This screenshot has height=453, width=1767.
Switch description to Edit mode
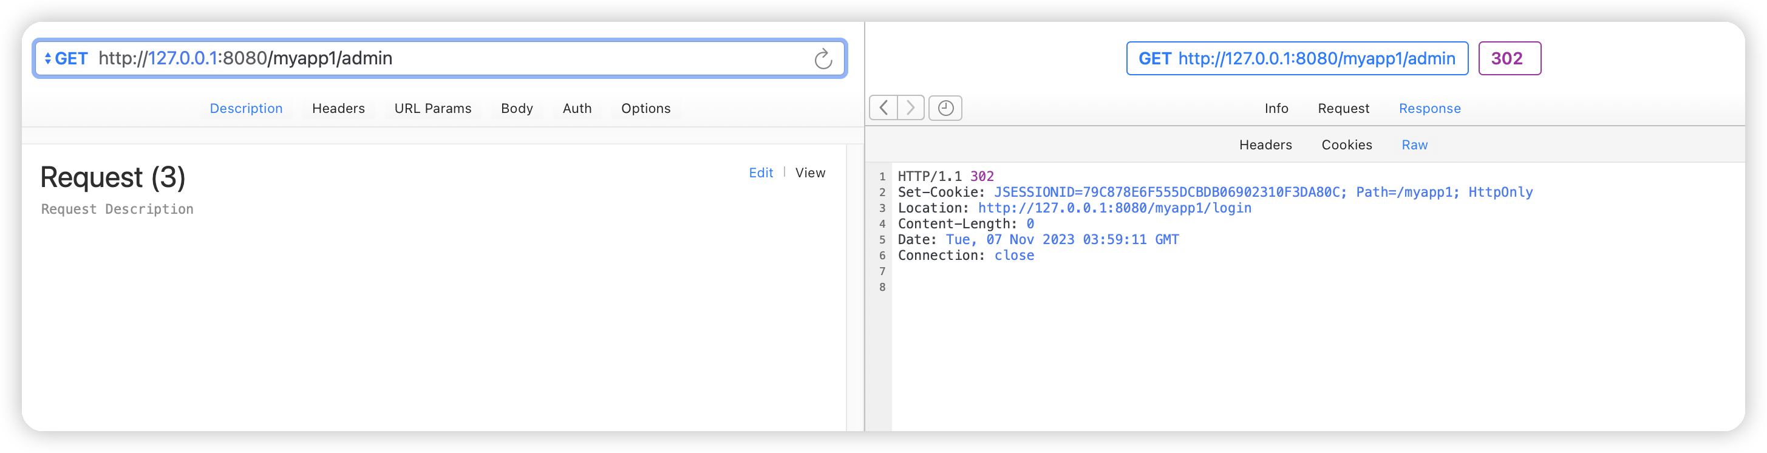[x=761, y=173]
